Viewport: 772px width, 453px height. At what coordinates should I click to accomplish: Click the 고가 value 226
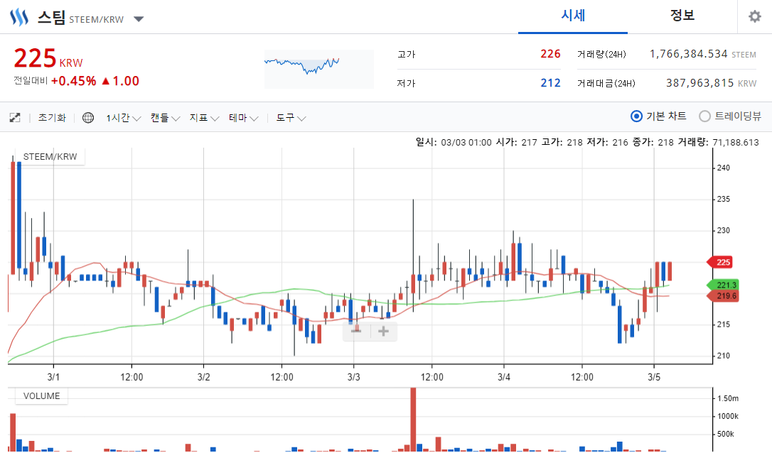(x=550, y=54)
